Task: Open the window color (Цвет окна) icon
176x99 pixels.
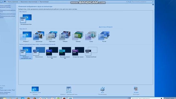Action: 69,89
